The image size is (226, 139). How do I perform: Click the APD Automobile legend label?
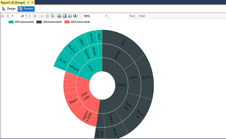[x=24, y=22]
